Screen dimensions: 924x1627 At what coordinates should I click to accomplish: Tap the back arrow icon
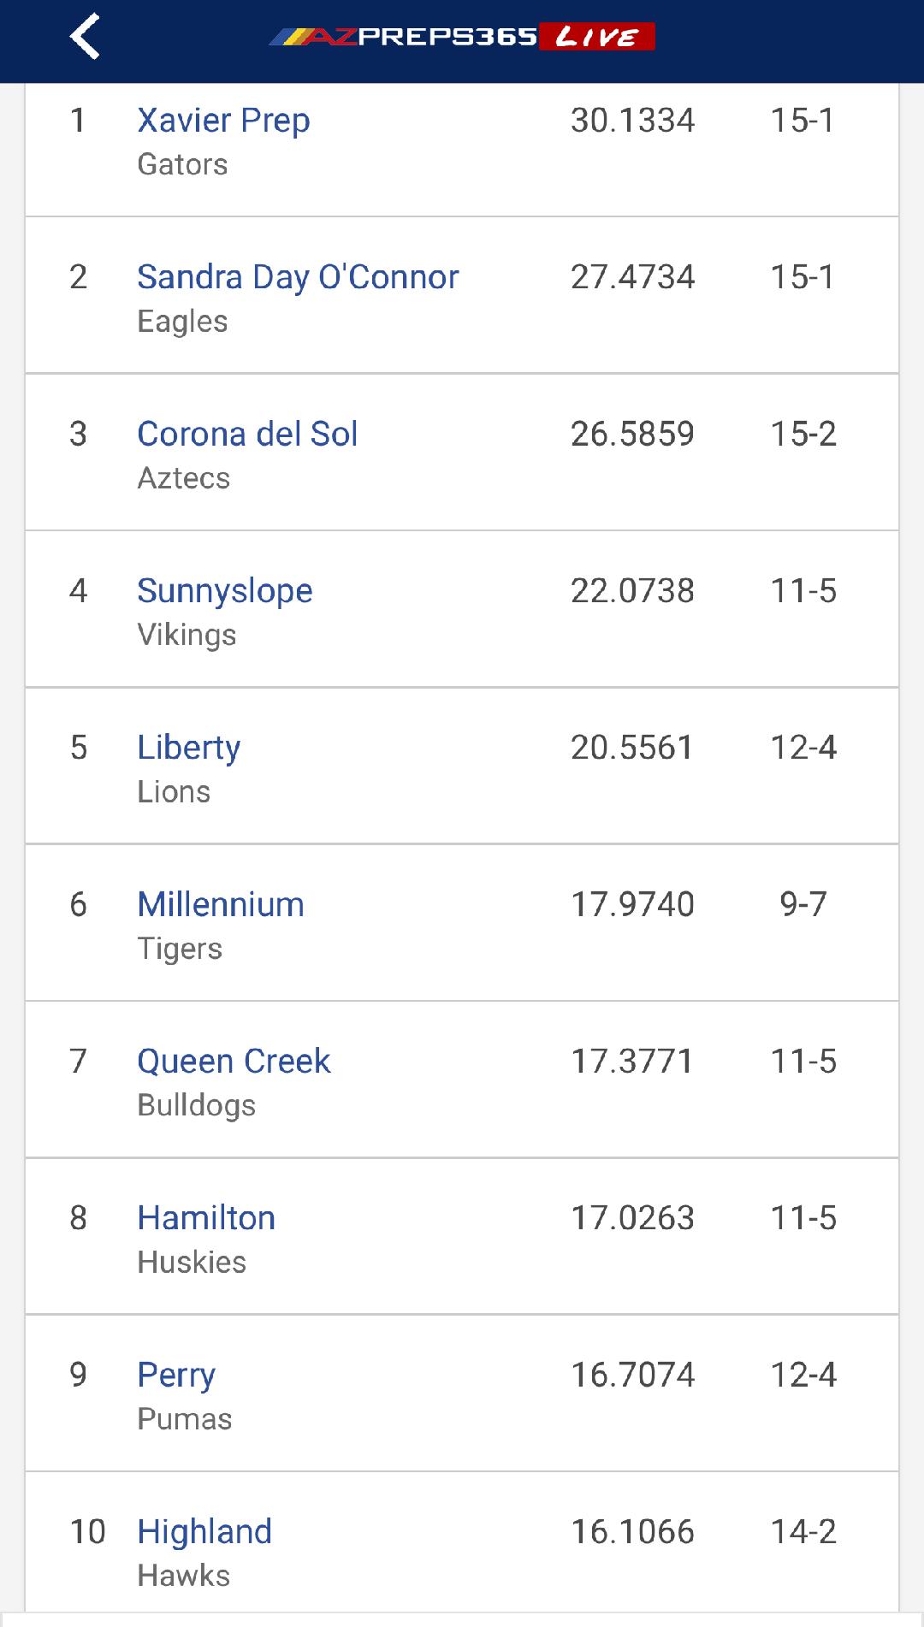click(85, 37)
